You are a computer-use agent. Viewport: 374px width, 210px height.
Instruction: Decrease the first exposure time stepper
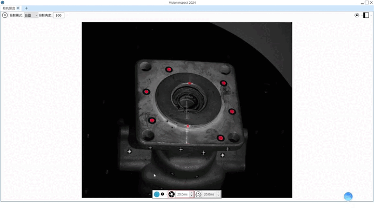pyautogui.click(x=191, y=196)
